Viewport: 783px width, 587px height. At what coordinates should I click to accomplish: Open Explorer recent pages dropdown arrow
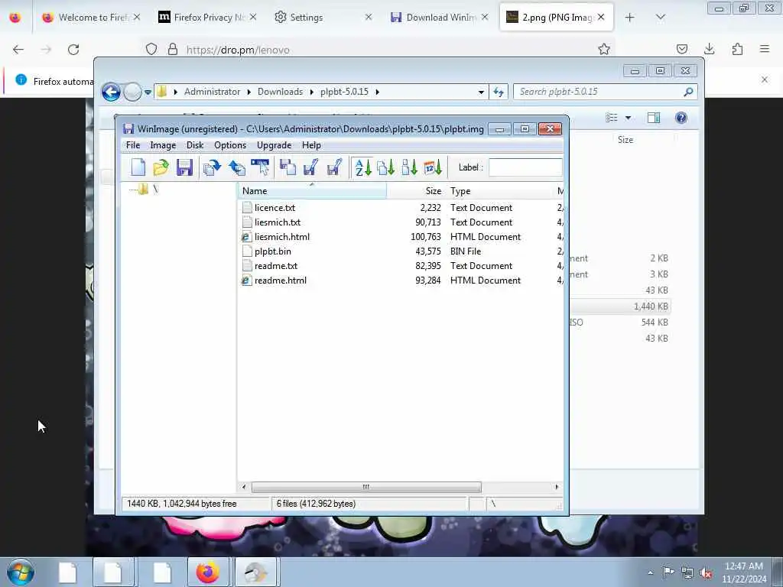point(148,92)
